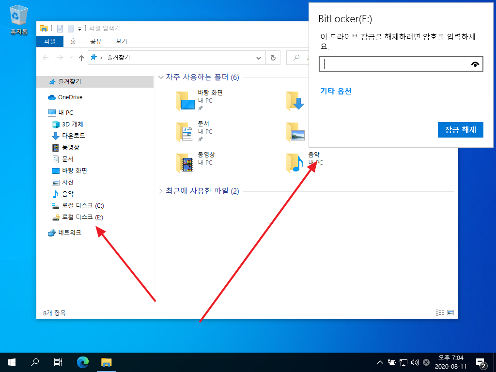Open taskbar search
The image size is (496, 372).
coord(35,362)
